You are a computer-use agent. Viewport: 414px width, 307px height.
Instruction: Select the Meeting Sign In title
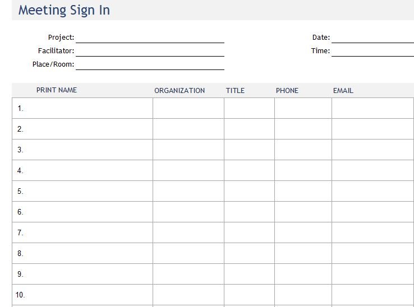coord(64,10)
